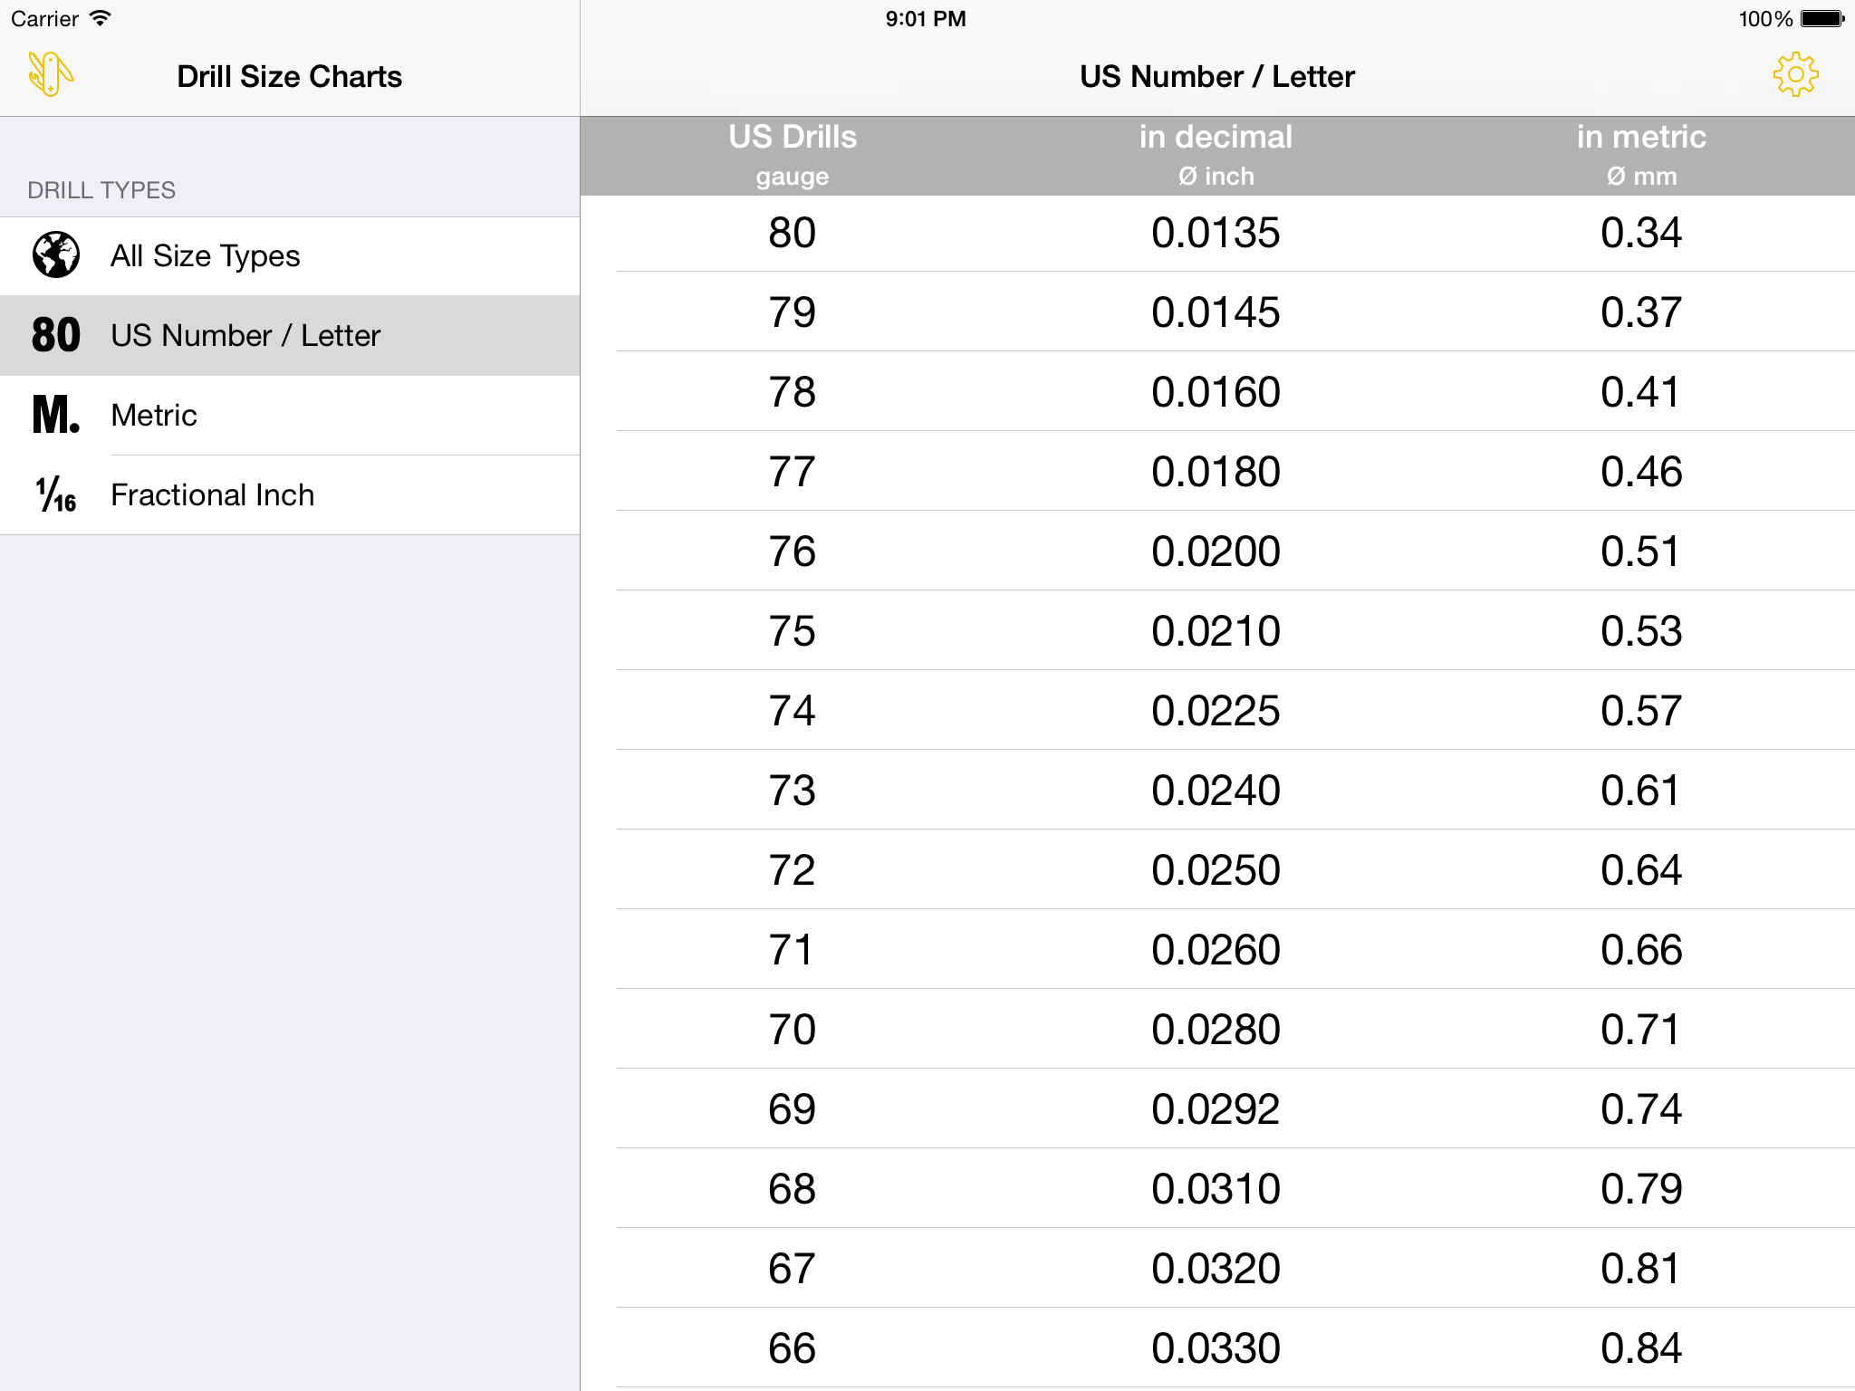The height and width of the screenshot is (1391, 1855).
Task: Click the 1/16 fraction icon
Action: pyautogui.click(x=56, y=494)
